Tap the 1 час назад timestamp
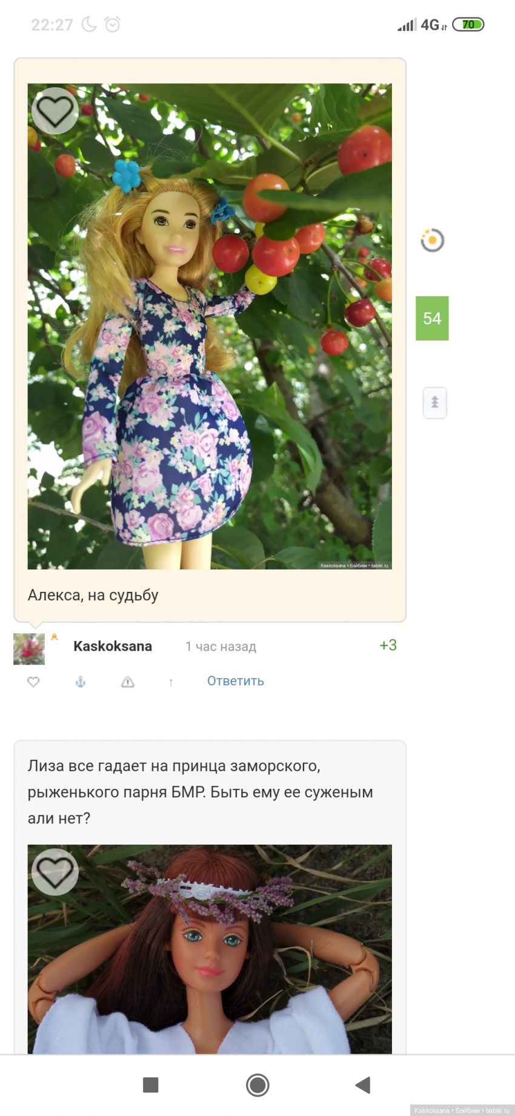The image size is (515, 1116). click(221, 646)
